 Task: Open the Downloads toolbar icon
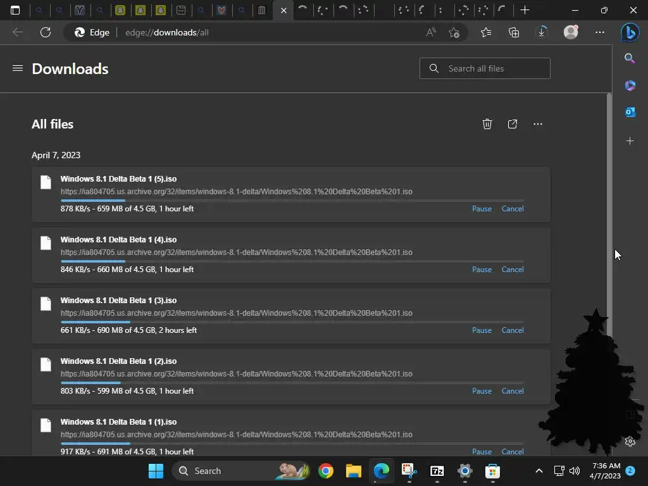(x=542, y=32)
